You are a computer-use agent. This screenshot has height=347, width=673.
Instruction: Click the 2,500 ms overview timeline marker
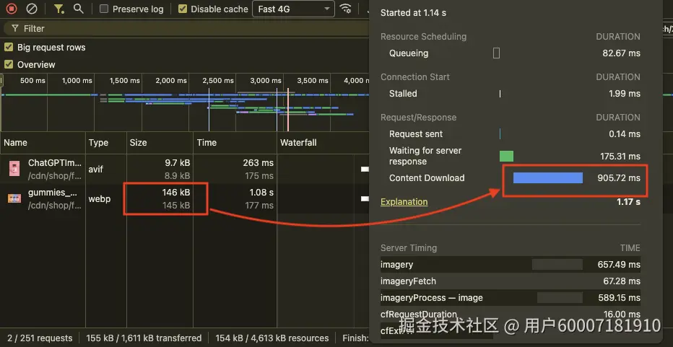click(x=218, y=81)
